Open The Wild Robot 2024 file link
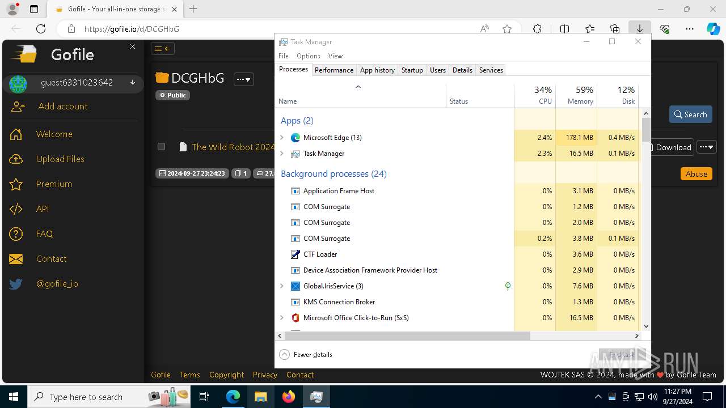 point(233,147)
